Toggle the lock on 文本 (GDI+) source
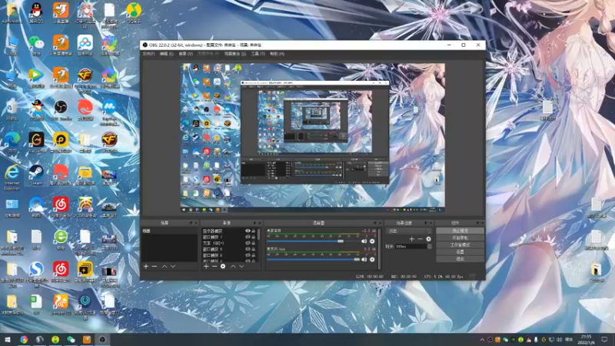The height and width of the screenshot is (346, 615). pos(254,243)
